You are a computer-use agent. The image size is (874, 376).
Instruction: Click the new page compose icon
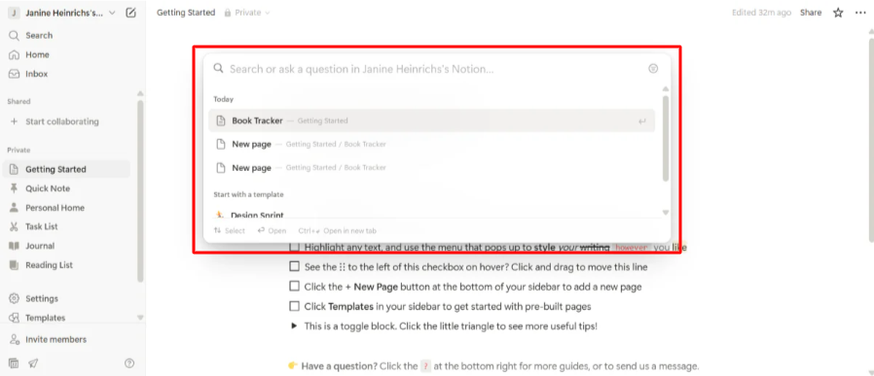coord(130,13)
